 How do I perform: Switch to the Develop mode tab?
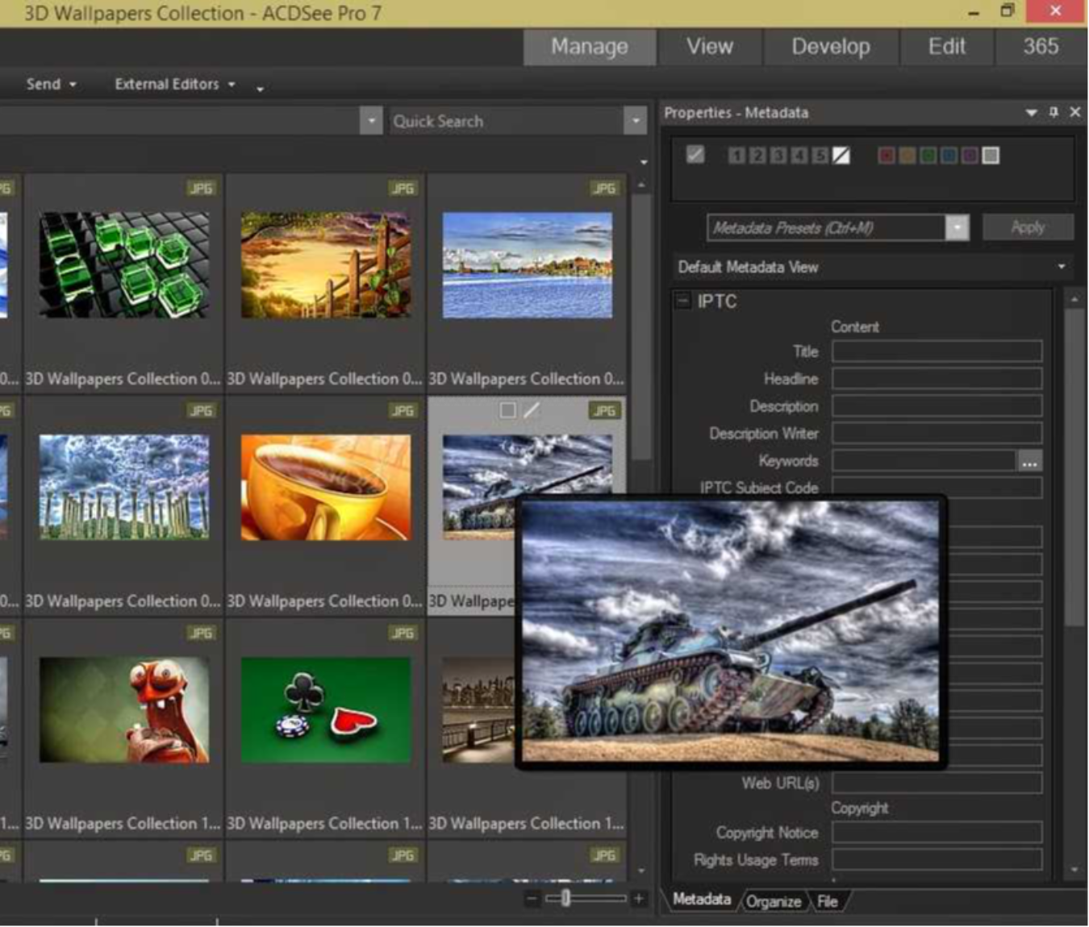(830, 47)
